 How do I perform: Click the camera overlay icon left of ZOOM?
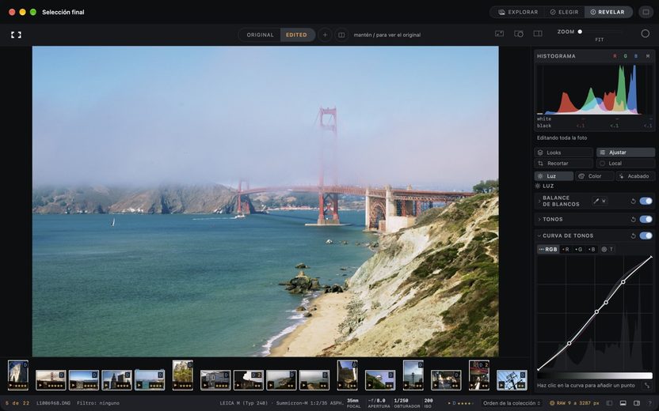pyautogui.click(x=519, y=33)
